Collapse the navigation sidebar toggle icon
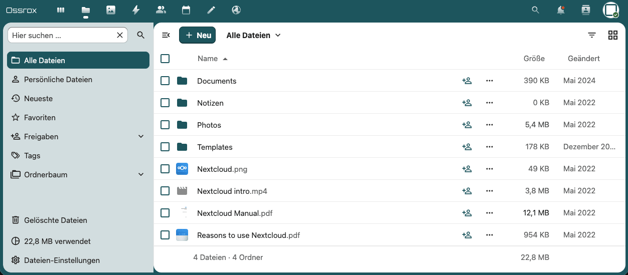This screenshot has height=275, width=628. (166, 35)
